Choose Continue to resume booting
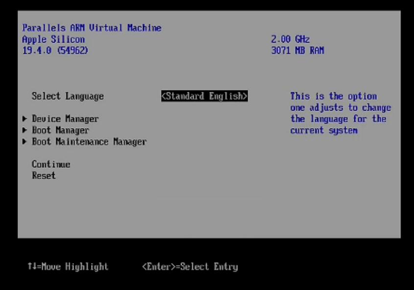The height and width of the screenshot is (290, 414). pos(51,164)
